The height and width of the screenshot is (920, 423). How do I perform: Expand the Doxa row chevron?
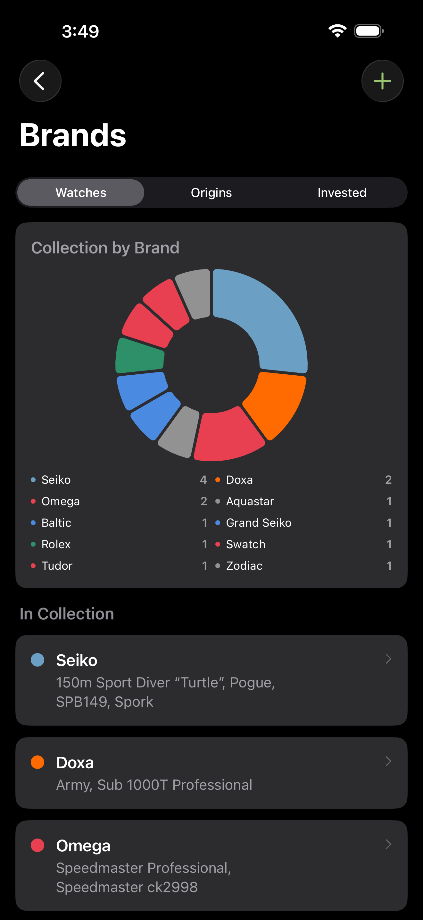click(388, 761)
